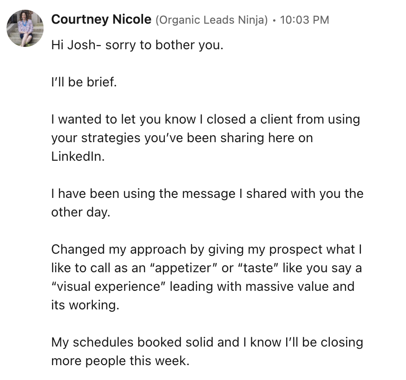Screen dimensions: 406x380
Task: Click the text 'other day.'
Action: click(x=81, y=212)
